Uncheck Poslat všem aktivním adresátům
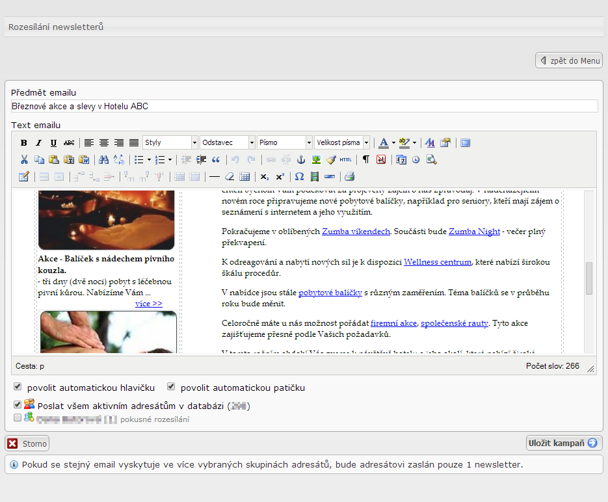This screenshot has height=502, width=608. [18, 404]
